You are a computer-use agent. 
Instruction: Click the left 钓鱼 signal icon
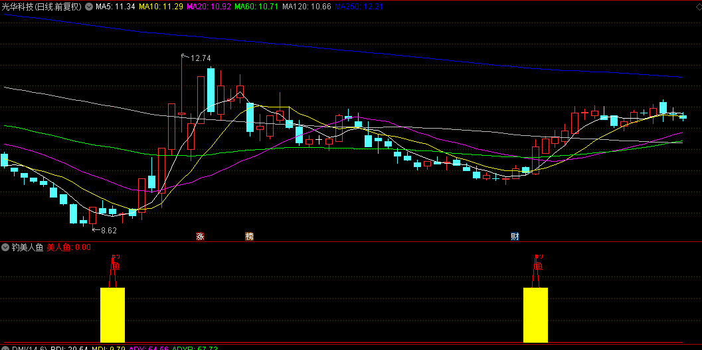[115, 263]
